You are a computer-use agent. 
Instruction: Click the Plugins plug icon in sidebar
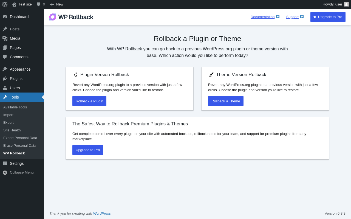point(5,79)
